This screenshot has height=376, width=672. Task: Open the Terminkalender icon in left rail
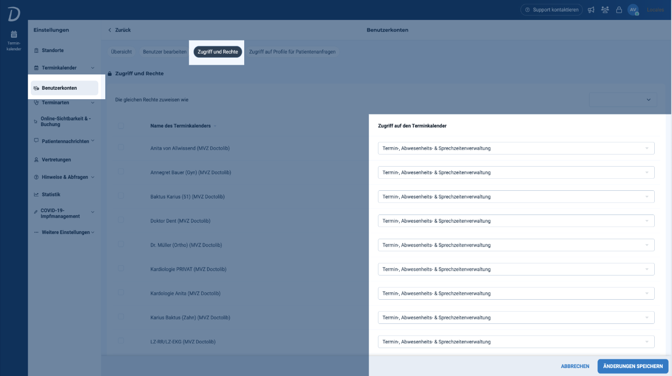(x=14, y=40)
